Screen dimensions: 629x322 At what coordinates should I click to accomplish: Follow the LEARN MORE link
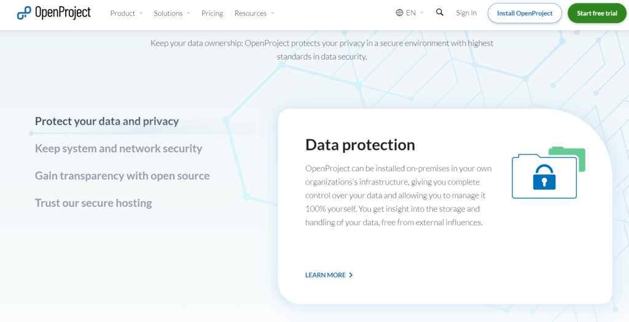[x=326, y=275]
